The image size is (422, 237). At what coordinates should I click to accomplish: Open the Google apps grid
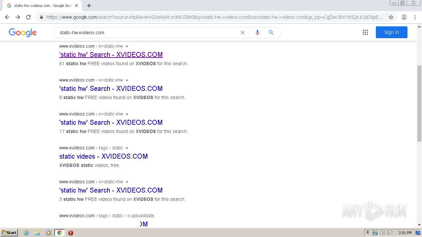[365, 32]
